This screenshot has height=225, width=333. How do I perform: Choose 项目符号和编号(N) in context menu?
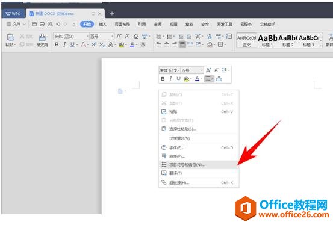199,165
